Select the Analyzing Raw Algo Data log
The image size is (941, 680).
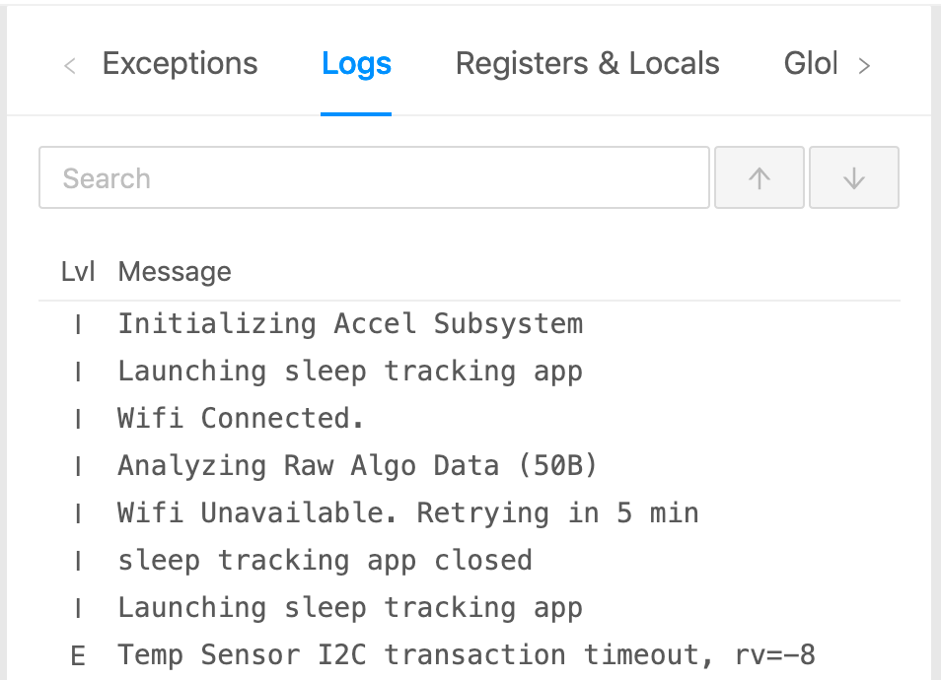pos(357,466)
